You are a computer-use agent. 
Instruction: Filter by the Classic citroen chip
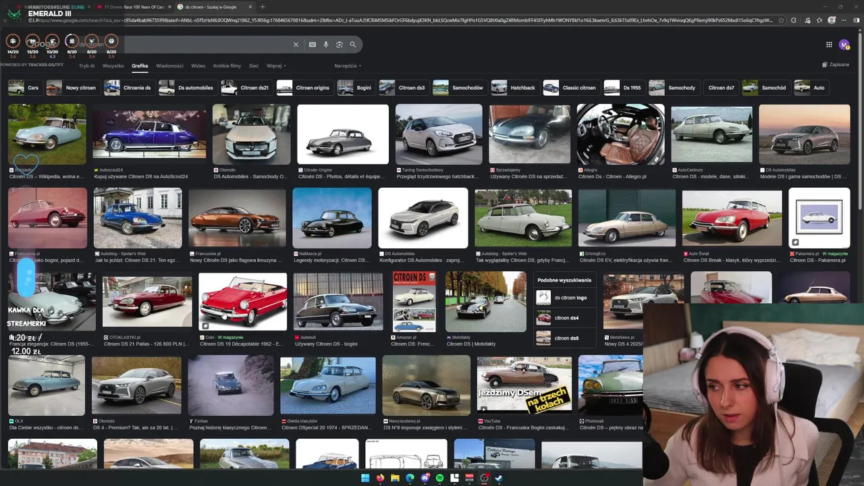point(570,88)
